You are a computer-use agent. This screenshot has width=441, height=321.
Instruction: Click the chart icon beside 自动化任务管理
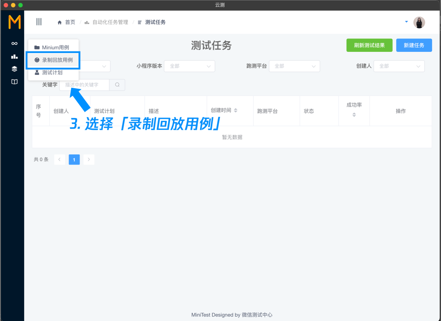(87, 22)
